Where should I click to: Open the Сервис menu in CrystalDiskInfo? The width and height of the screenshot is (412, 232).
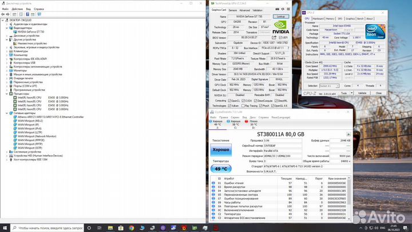[235, 117]
